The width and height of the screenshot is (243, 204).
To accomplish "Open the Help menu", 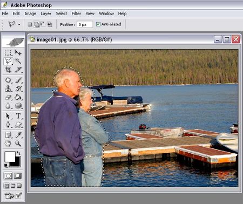I will pos(123,13).
